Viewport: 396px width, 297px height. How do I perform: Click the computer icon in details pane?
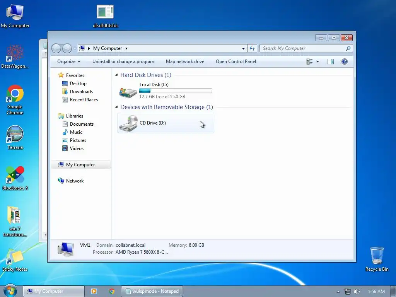point(66,249)
